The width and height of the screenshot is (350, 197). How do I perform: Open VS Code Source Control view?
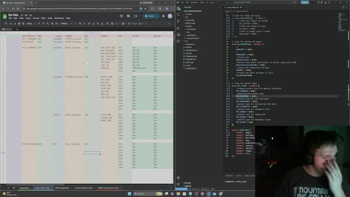(x=178, y=21)
